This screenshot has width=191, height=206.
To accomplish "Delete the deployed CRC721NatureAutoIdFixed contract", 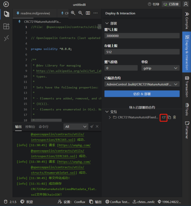I will [x=175, y=117].
